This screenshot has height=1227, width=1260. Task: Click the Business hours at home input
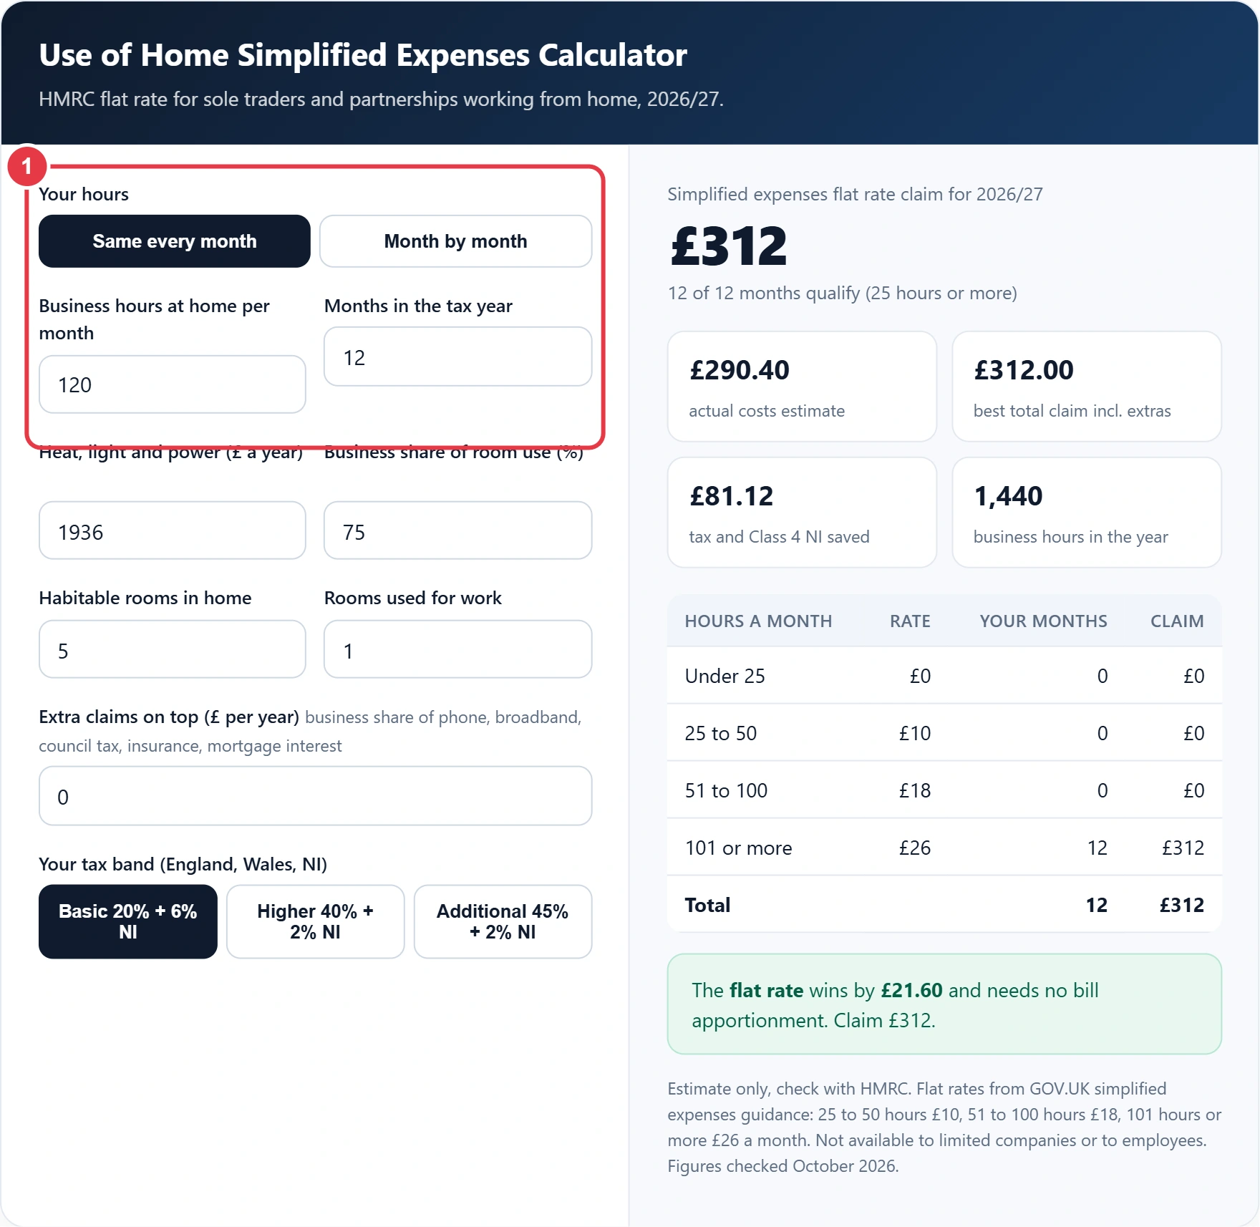pos(173,384)
